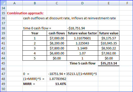
Task: Select row 40 header
Action: (x=3, y=38)
